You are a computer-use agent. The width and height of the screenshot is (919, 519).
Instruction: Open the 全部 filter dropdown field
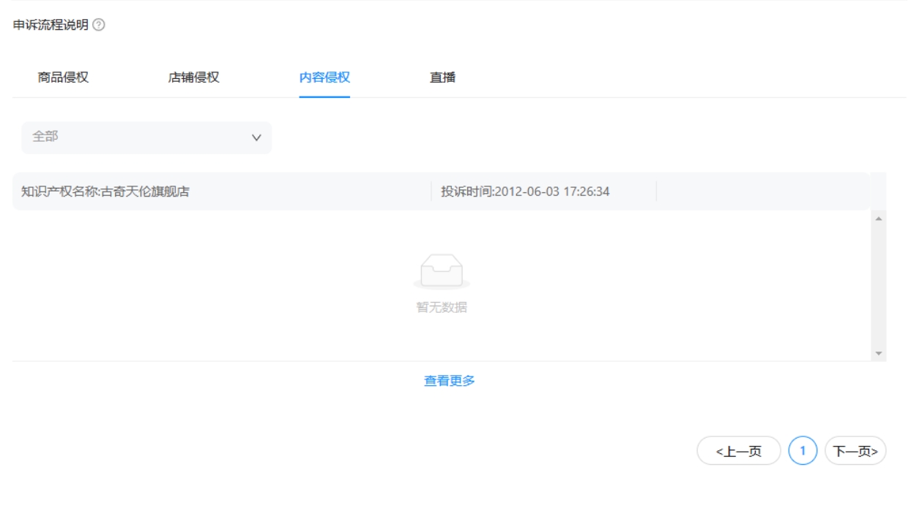[x=139, y=137]
